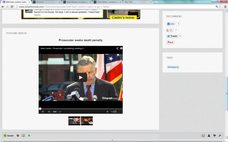Viewport: 228px width, 142px height.
Task: Click the Expand link under the letter text
Action: [37, 15]
